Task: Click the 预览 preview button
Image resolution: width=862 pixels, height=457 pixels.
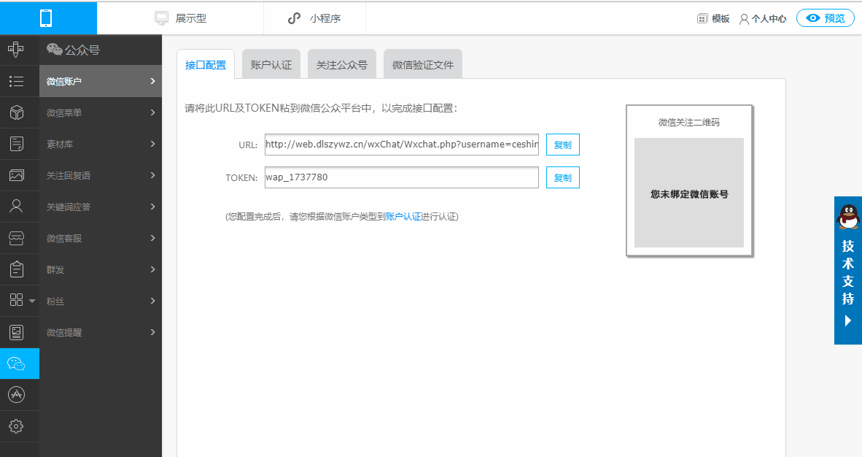Action: click(825, 18)
